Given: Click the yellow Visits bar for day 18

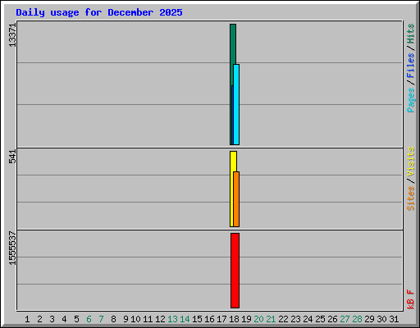Looking at the screenshot, I should (x=232, y=189).
